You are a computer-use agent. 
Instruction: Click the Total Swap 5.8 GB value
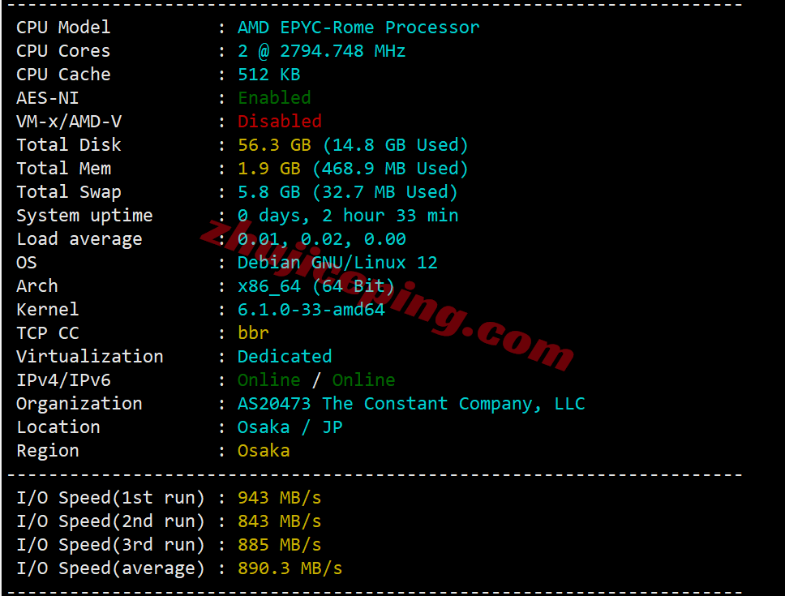pyautogui.click(x=269, y=192)
